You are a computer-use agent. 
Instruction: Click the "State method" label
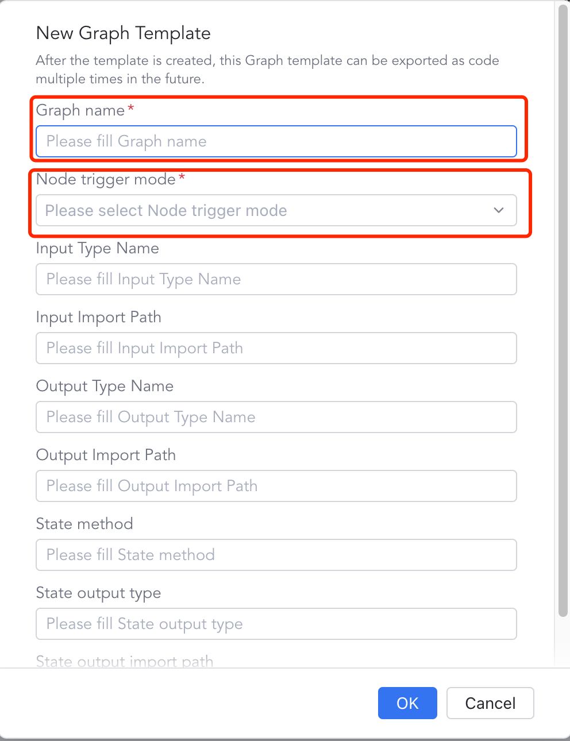click(84, 524)
